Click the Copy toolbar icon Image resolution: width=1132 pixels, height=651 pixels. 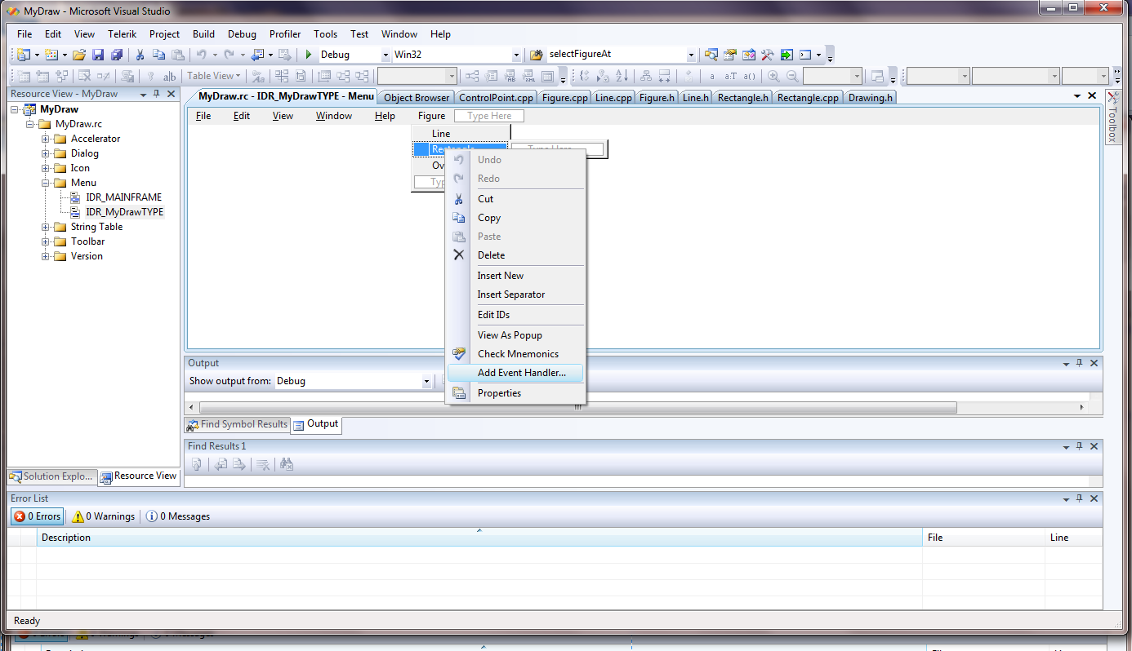coord(158,55)
